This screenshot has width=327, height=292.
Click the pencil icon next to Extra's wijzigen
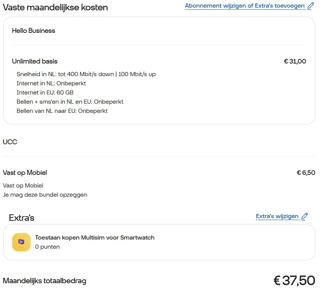point(305,216)
